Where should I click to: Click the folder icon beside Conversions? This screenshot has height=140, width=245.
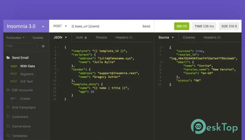point(8,126)
